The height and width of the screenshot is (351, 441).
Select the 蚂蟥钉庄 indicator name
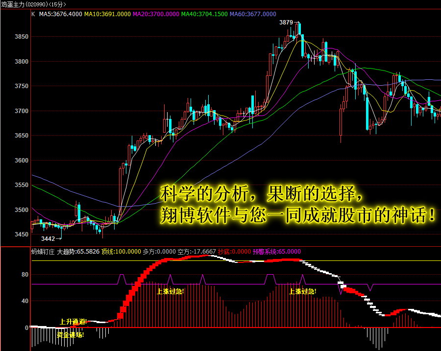[x=43, y=252]
